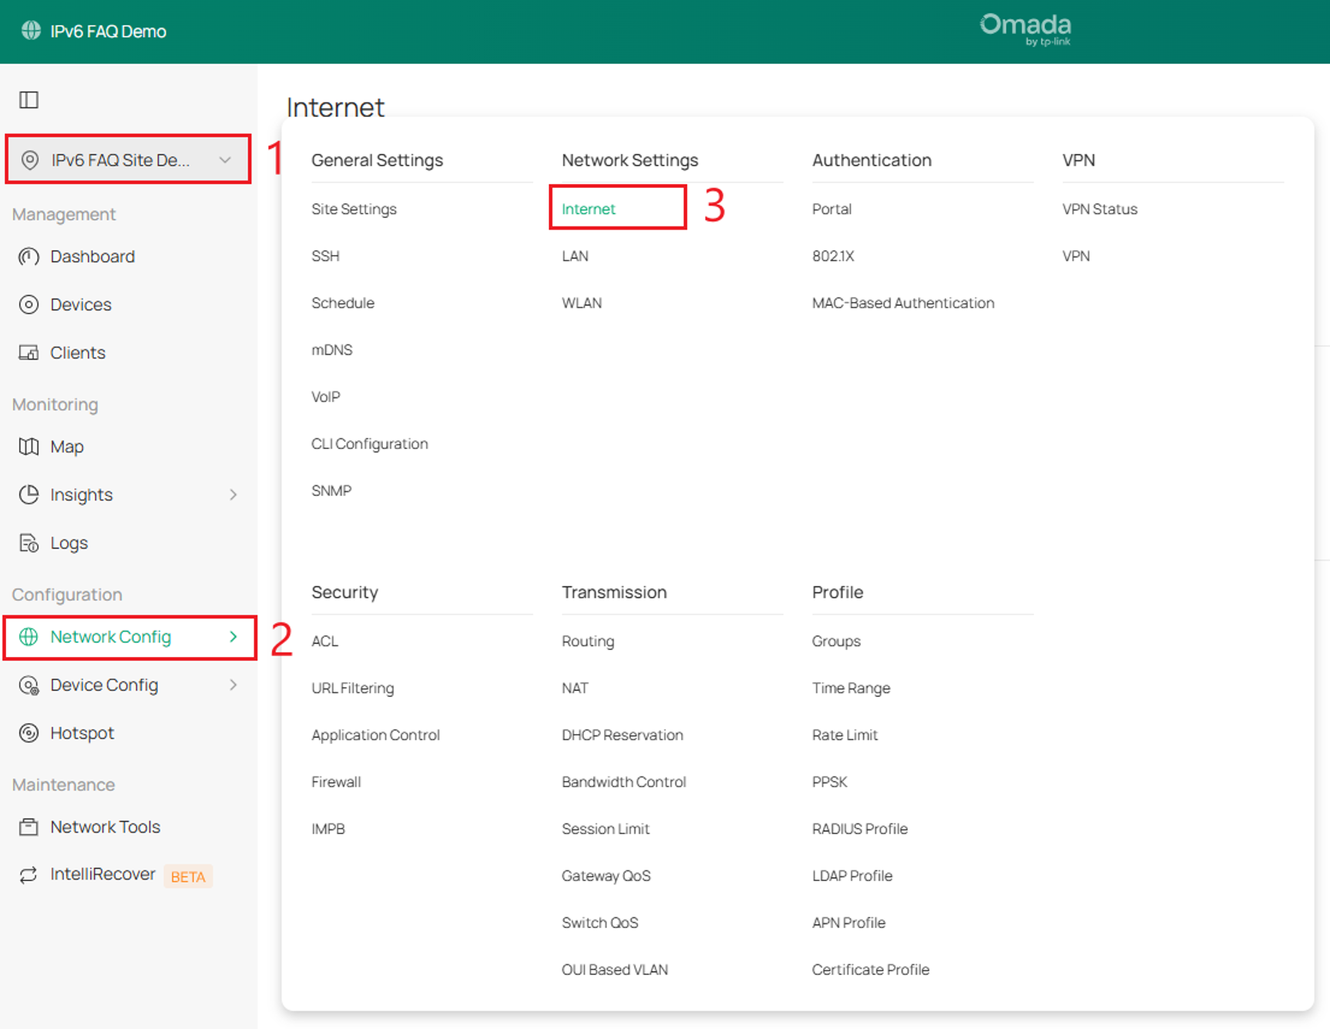
Task: Open CLI Configuration
Action: pos(370,444)
